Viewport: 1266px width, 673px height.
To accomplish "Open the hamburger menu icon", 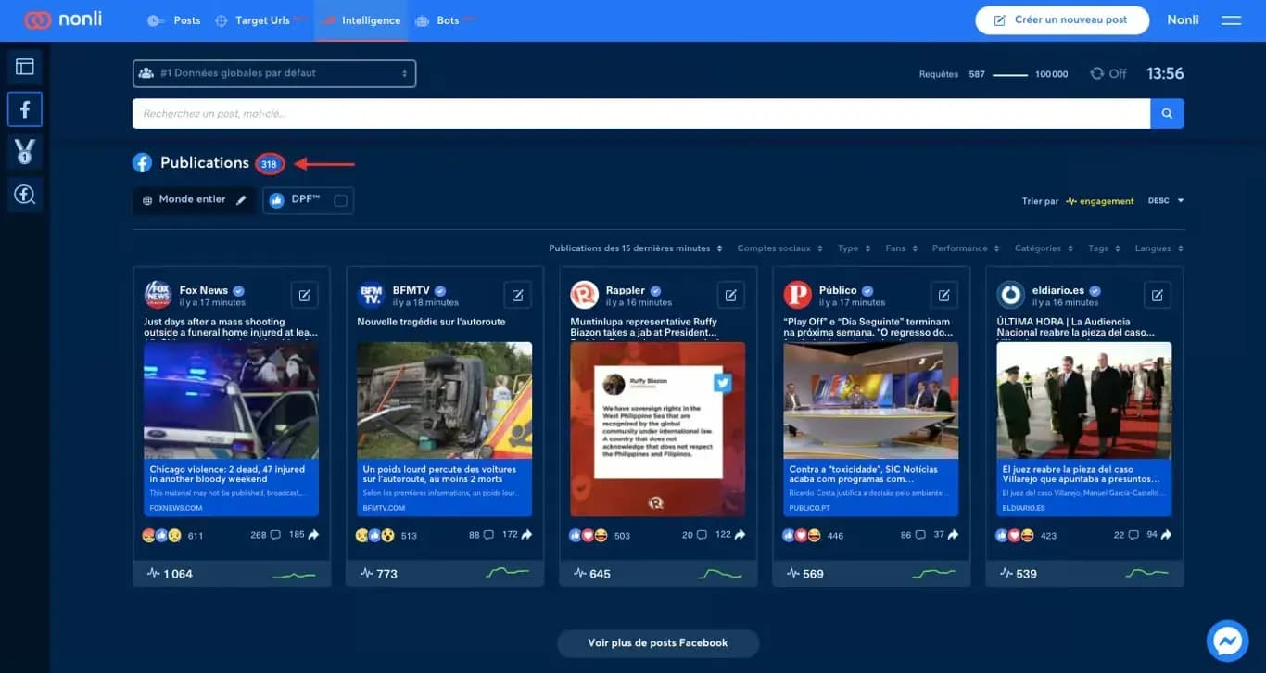I will [1231, 19].
